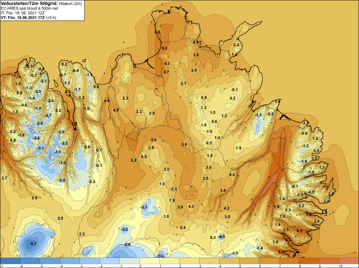Click the 'VT: Fös. 18.06.2021 17Z' valid time
This screenshot has height=268, width=359.
coord(23,17)
